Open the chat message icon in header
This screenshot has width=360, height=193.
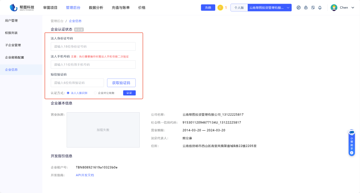(298, 8)
